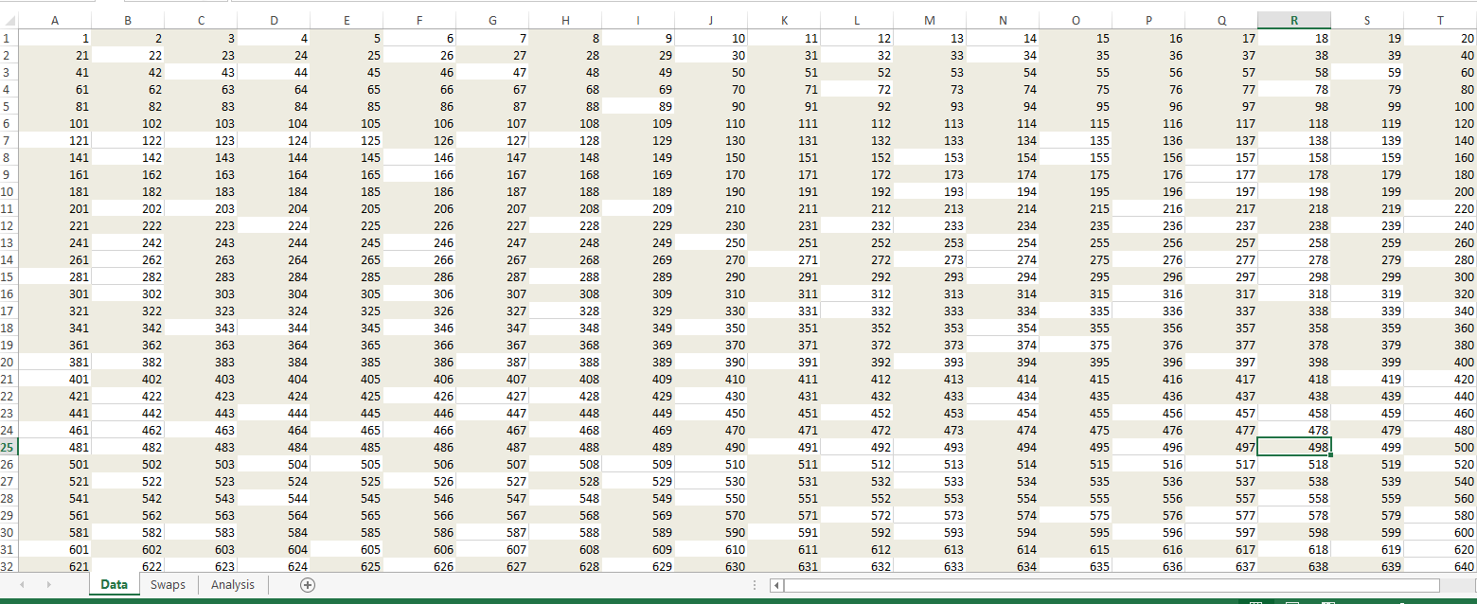Viewport: 1477px width, 604px height.
Task: Select highlighted row 25 header
Action: coord(9,447)
